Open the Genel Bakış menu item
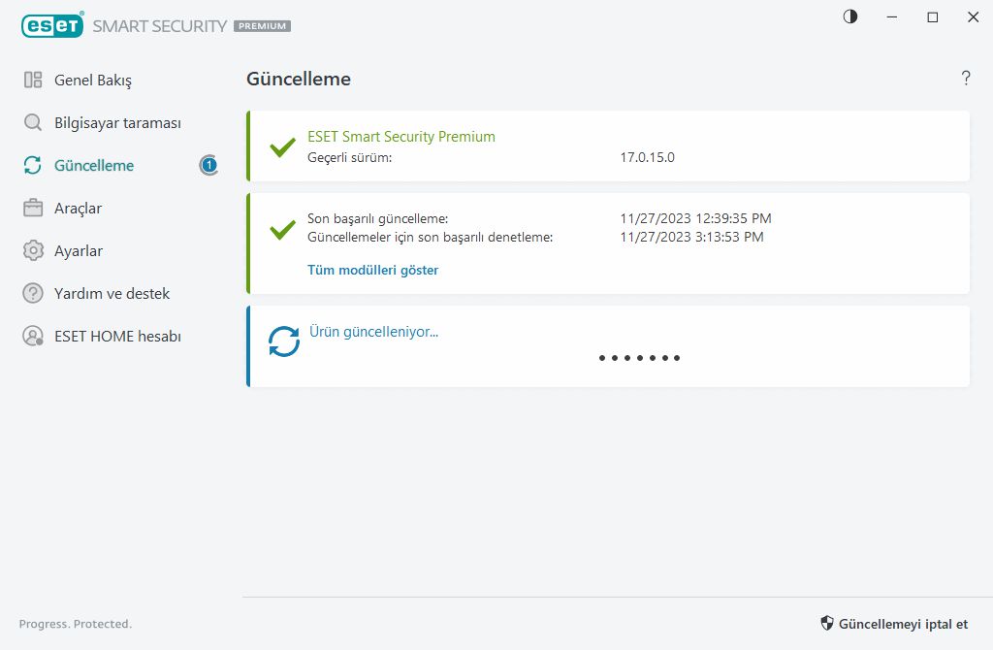The height and width of the screenshot is (650, 993). click(93, 81)
